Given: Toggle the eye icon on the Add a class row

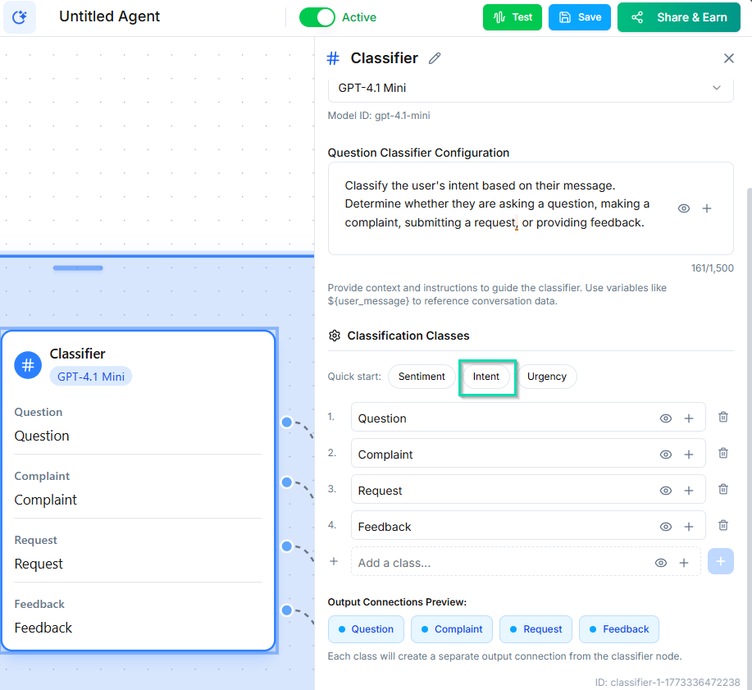Looking at the screenshot, I should [660, 562].
